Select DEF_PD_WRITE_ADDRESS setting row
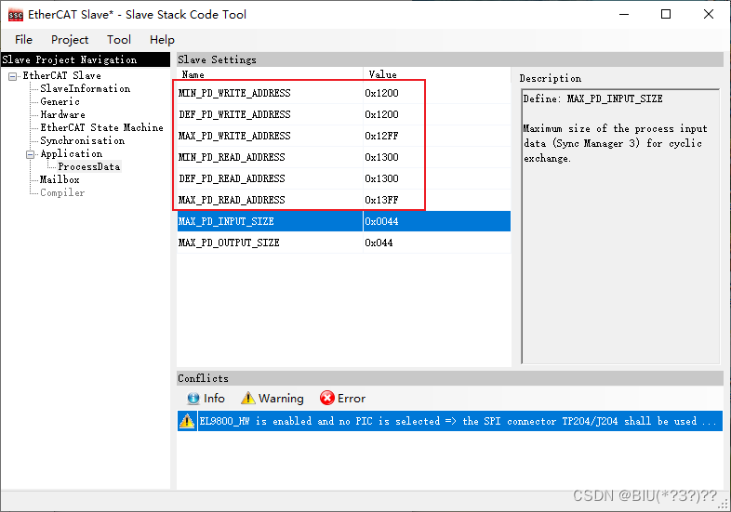This screenshot has width=731, height=512. 343,114
